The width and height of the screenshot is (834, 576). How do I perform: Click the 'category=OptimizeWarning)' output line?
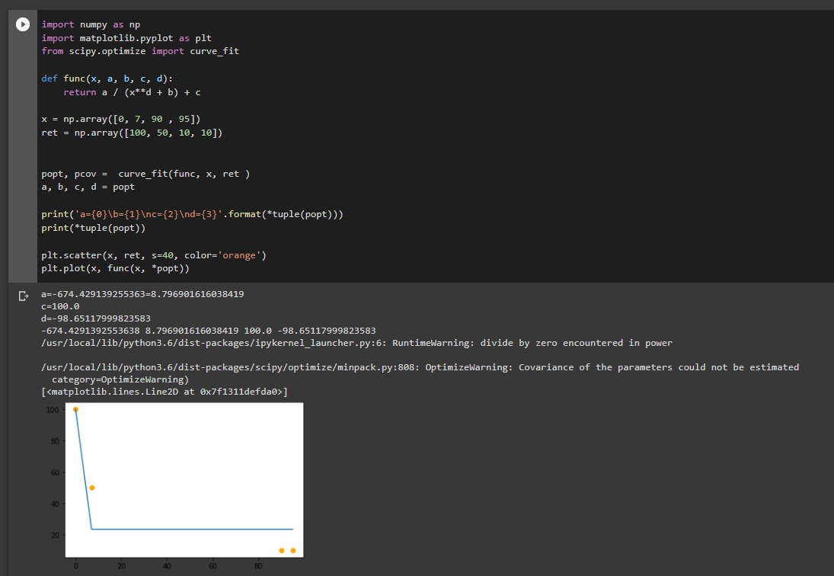(120, 379)
